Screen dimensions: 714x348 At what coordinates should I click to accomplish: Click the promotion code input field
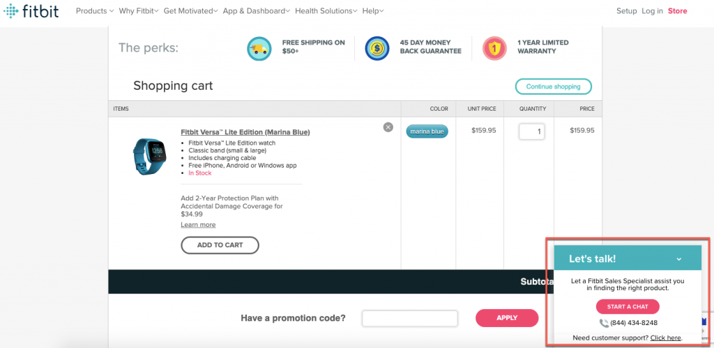tap(410, 319)
